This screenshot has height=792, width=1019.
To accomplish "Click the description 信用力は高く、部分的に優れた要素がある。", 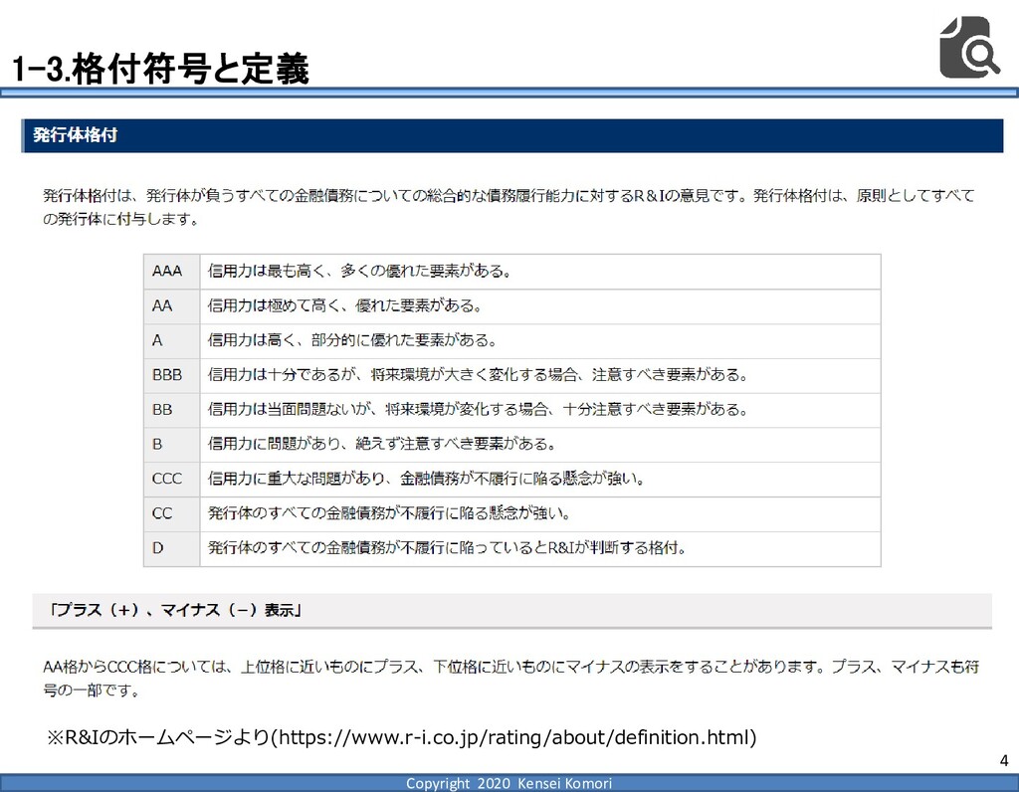I will (x=352, y=340).
